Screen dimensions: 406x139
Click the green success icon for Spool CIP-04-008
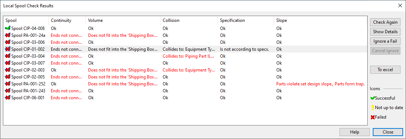[8, 28]
